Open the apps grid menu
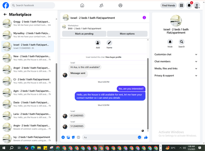 pyautogui.click(x=181, y=5)
